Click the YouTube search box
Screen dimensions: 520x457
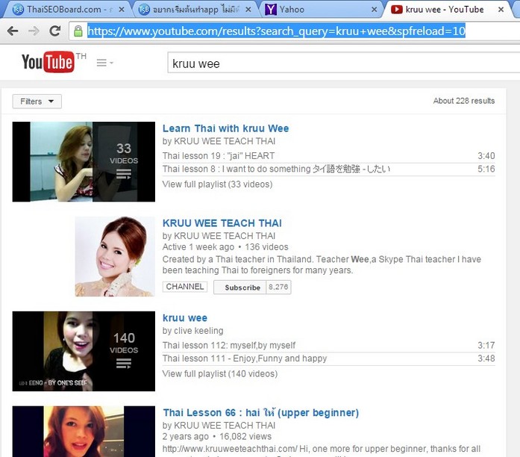(x=344, y=63)
